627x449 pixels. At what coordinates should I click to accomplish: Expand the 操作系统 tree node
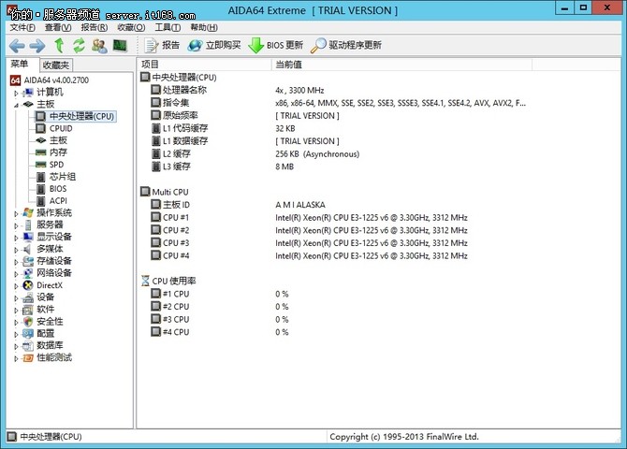(16, 213)
